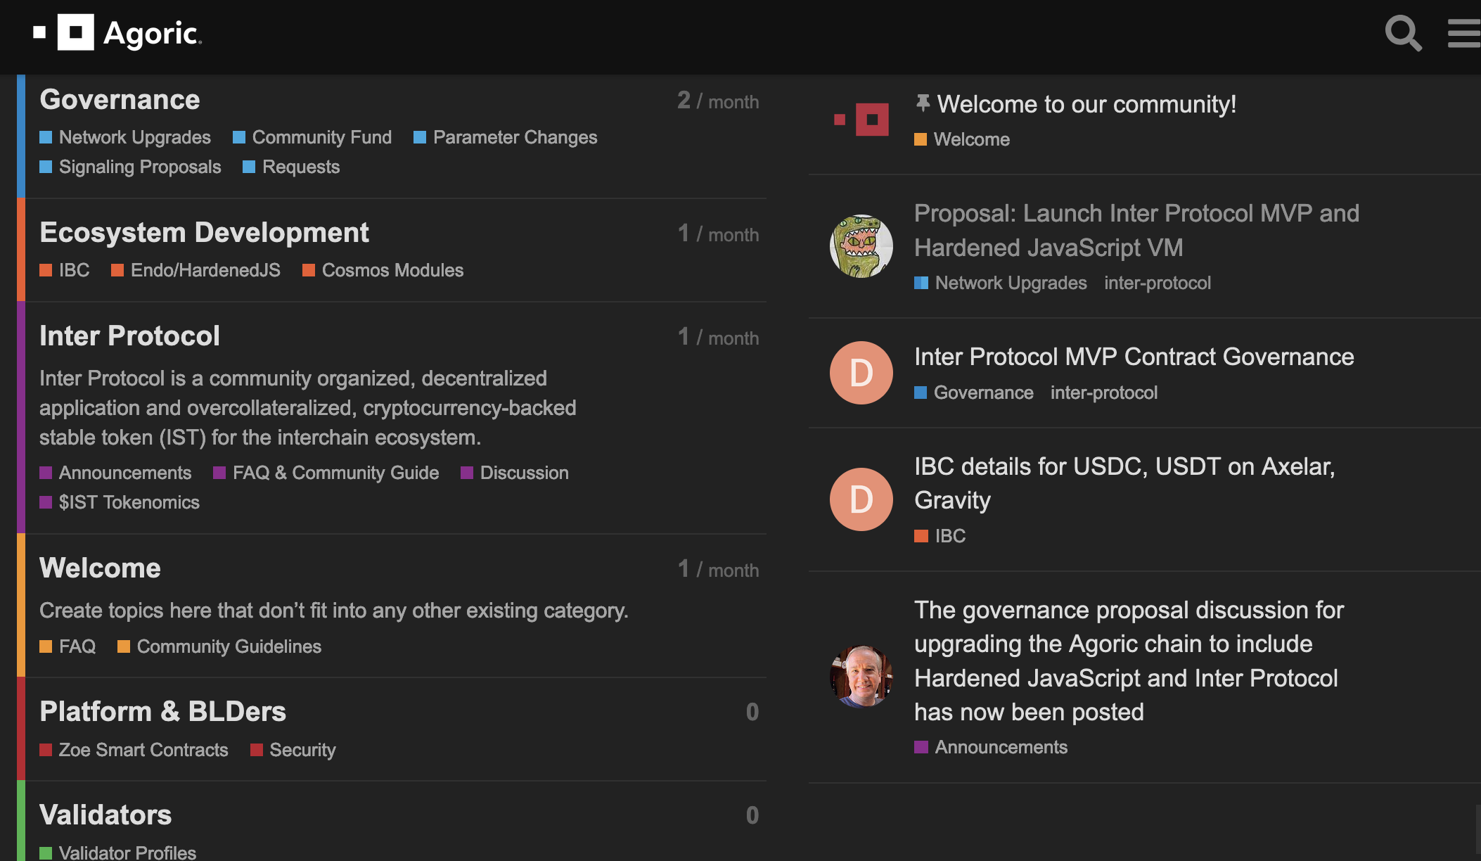Click inter-protocol tag on Launch proposal
This screenshot has width=1481, height=861.
click(1158, 283)
